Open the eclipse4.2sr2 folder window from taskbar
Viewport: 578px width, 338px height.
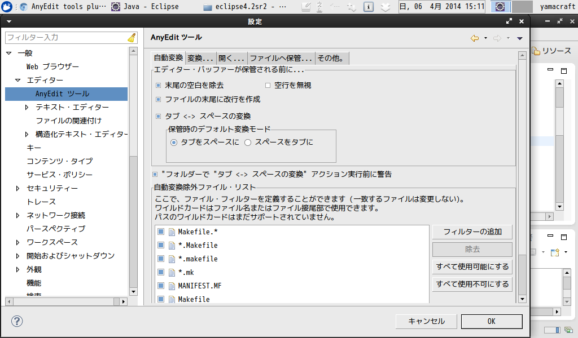(245, 6)
